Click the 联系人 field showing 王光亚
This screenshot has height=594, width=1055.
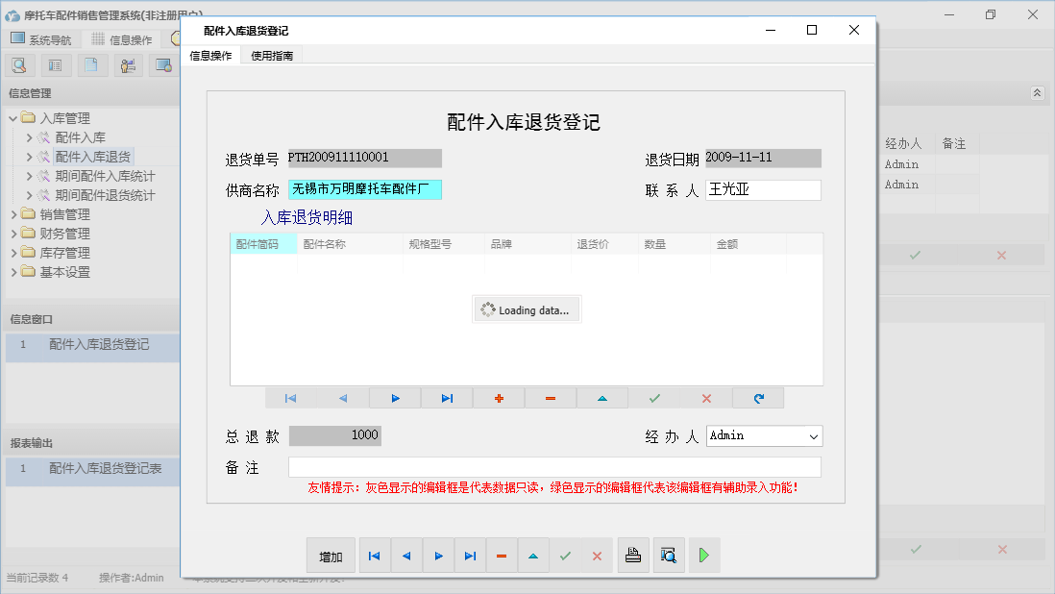point(763,189)
